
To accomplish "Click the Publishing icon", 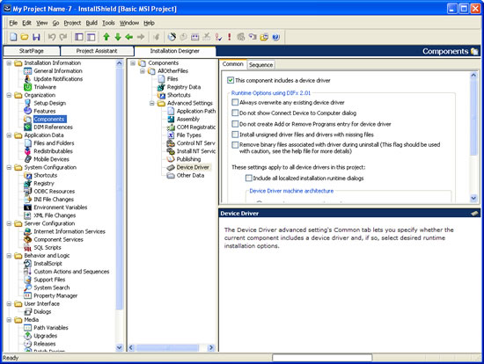I will tap(171, 159).
